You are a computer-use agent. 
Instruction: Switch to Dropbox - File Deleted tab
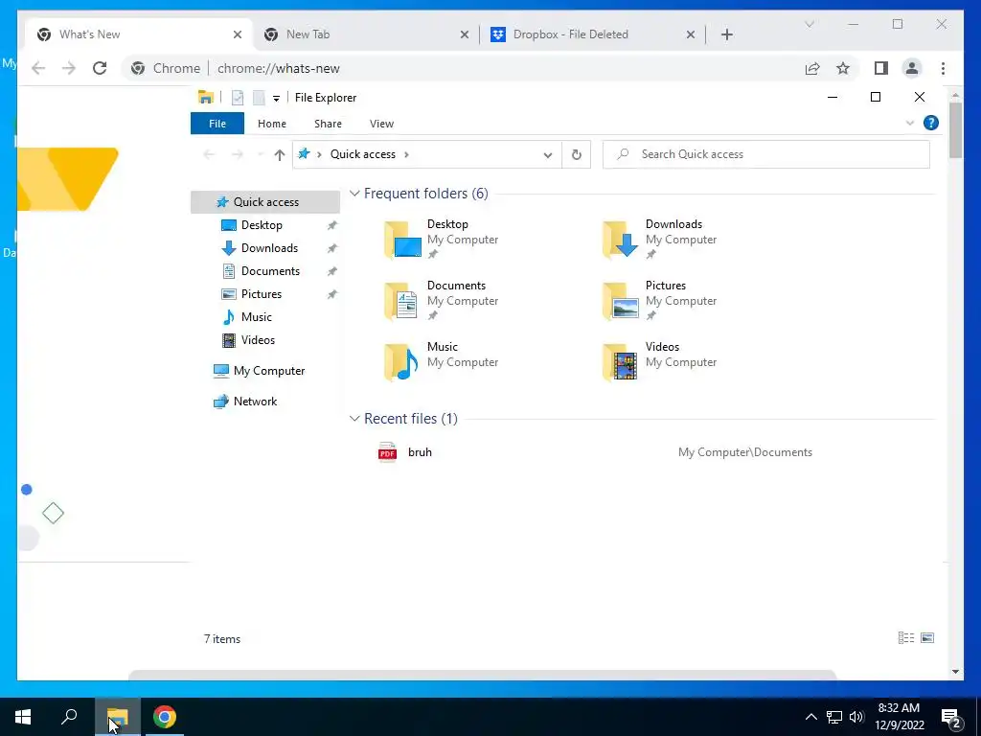(x=593, y=34)
